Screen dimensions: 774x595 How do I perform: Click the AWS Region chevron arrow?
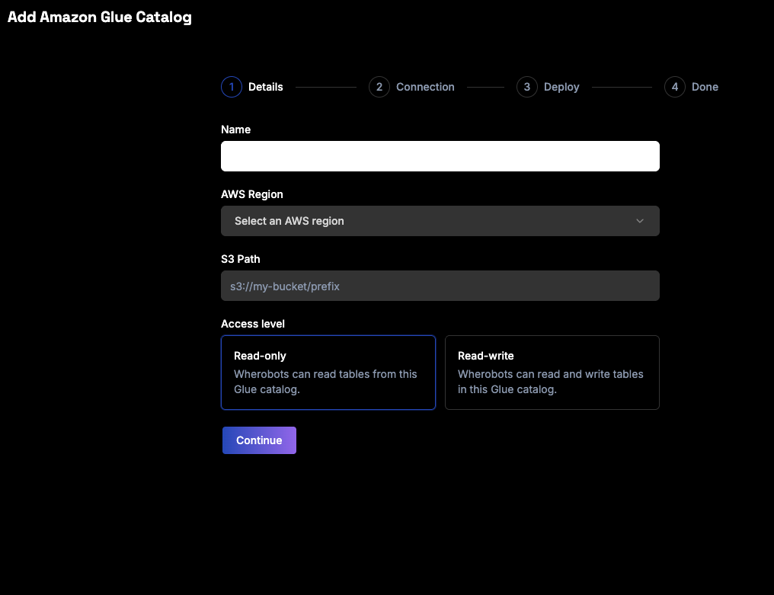tap(640, 221)
